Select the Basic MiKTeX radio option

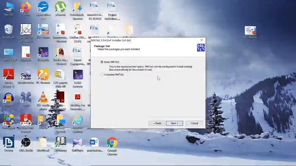point(102,62)
